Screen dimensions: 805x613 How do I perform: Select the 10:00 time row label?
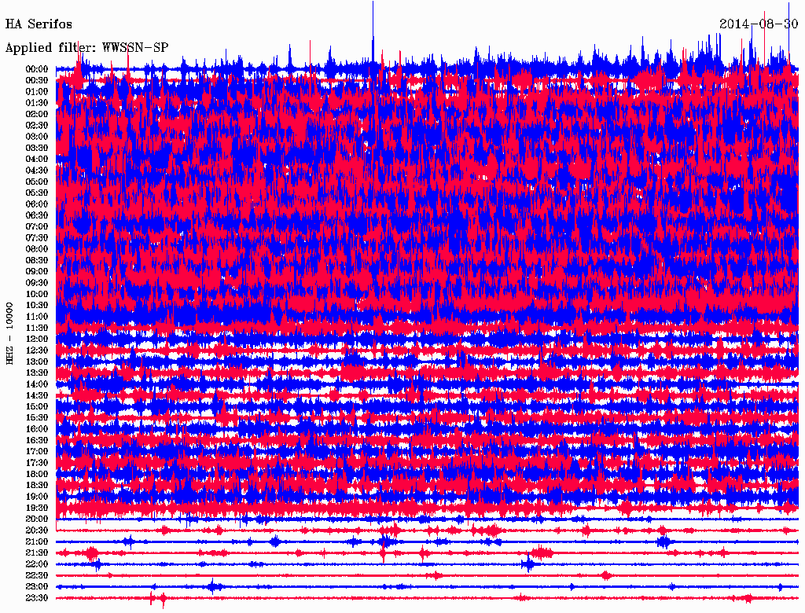37,294
